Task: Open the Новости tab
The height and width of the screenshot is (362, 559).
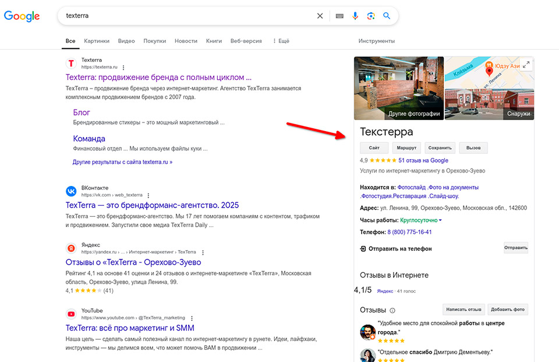Action: pyautogui.click(x=186, y=41)
